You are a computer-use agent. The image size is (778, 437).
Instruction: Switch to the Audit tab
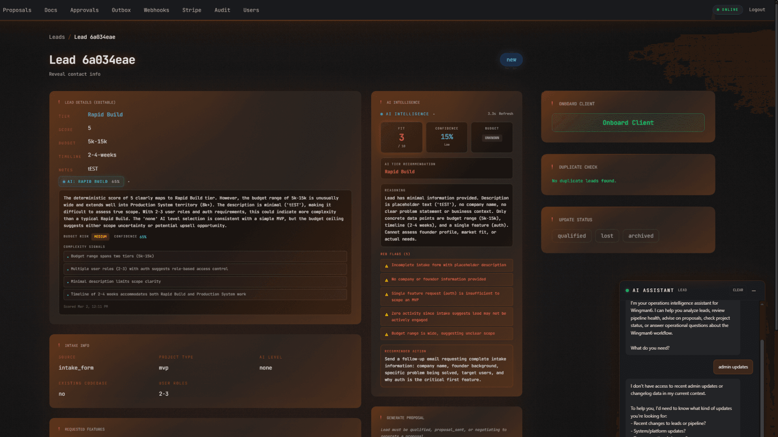(222, 10)
